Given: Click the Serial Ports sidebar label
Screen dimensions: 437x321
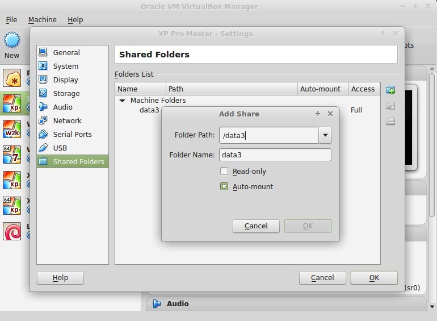Looking at the screenshot, I should tap(73, 135).
